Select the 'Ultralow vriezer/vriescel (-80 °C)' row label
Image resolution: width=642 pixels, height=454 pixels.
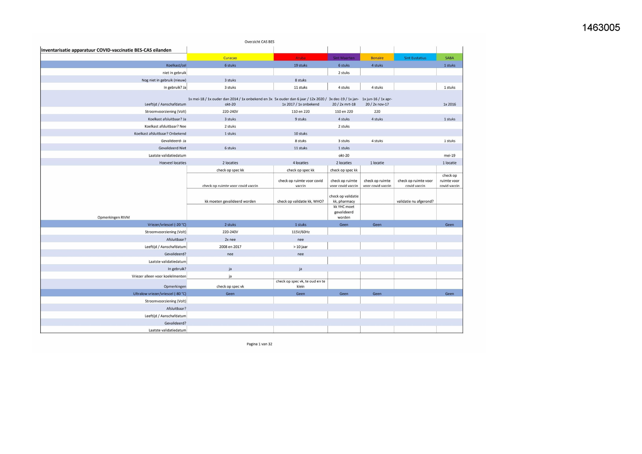160,294
